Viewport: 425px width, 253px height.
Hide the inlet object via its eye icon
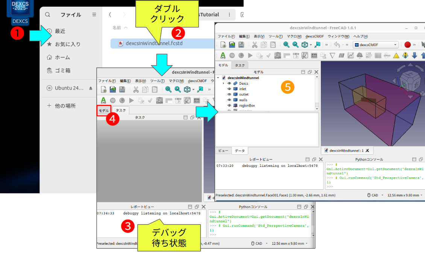click(x=229, y=89)
